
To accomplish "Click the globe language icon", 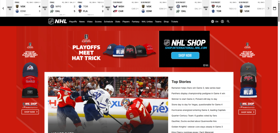I will [213, 22].
